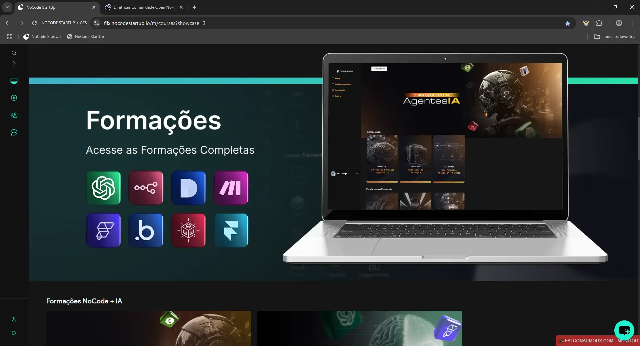Image resolution: width=640 pixels, height=346 pixels.
Task: Open the user profile icon in sidebar
Action: pyautogui.click(x=14, y=319)
